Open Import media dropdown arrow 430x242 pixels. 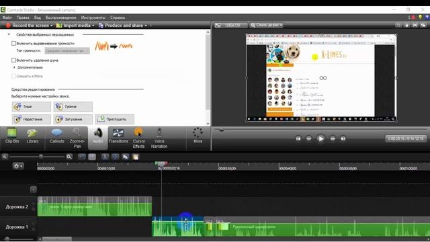tap(93, 26)
